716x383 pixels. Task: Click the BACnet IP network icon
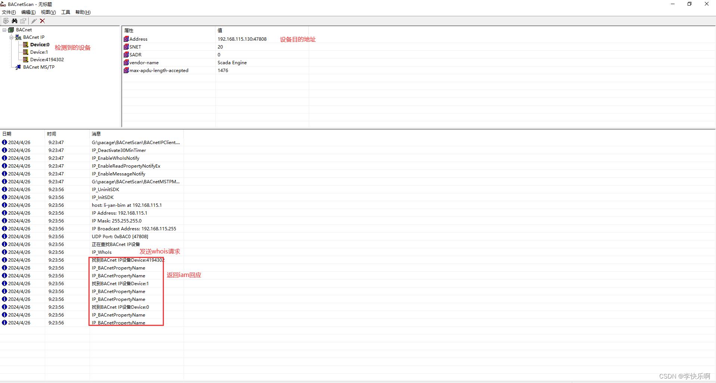coord(18,37)
